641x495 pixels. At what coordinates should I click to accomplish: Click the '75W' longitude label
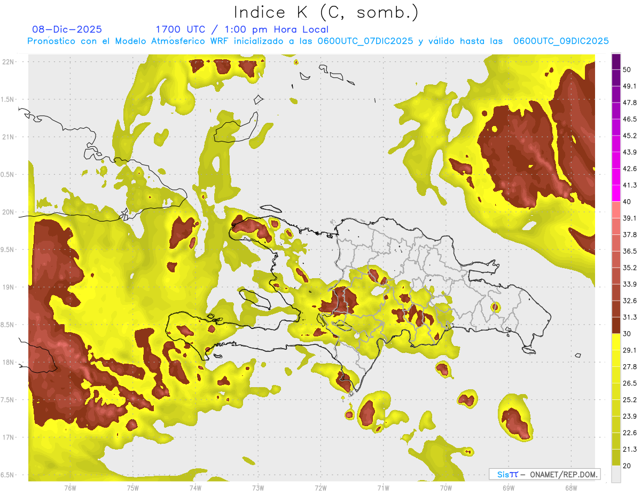132,488
